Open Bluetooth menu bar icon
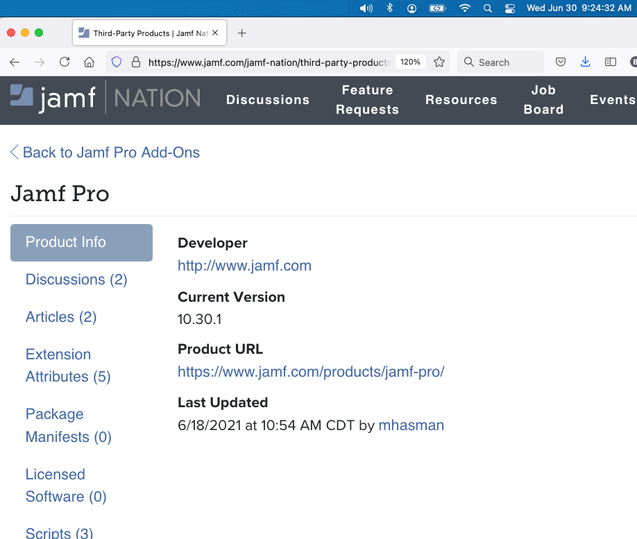Viewport: 637px width, 539px height. tap(389, 8)
